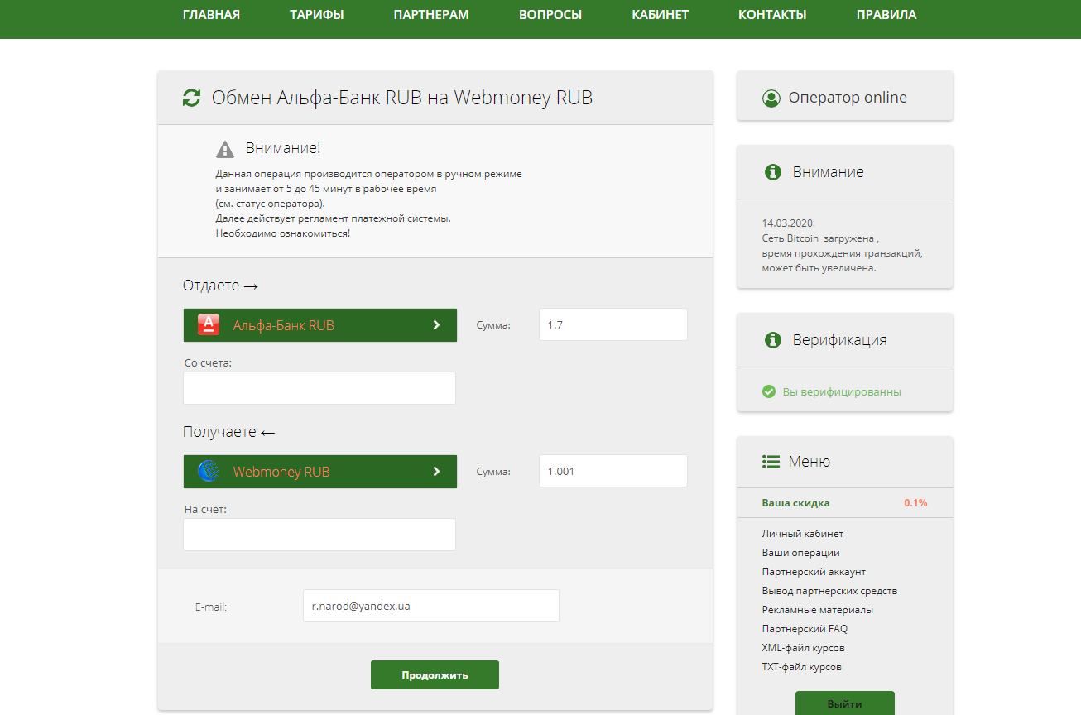Click the Alfa-Bank red logo icon

pyautogui.click(x=209, y=325)
